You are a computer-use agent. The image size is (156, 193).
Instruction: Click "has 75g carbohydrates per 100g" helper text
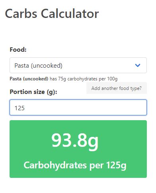[84, 79]
